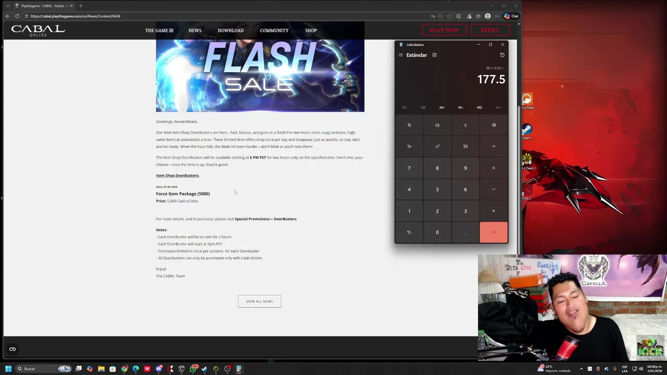
Task: Open File Explorer from the taskbar
Action: pos(101,369)
